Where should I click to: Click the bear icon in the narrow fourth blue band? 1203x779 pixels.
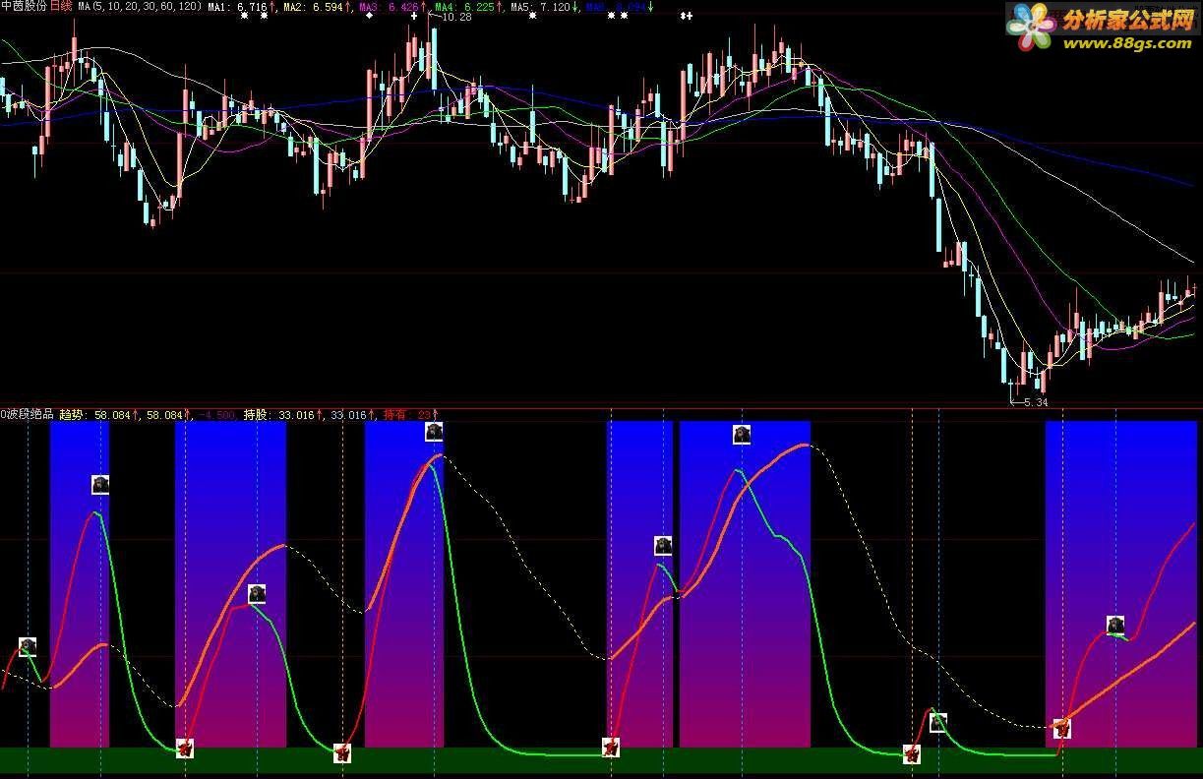[x=663, y=545]
